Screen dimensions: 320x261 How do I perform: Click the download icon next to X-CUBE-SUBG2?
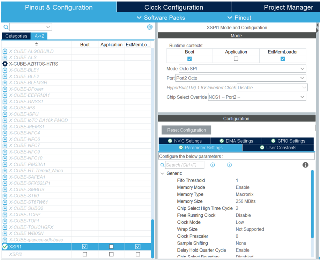(5, 208)
